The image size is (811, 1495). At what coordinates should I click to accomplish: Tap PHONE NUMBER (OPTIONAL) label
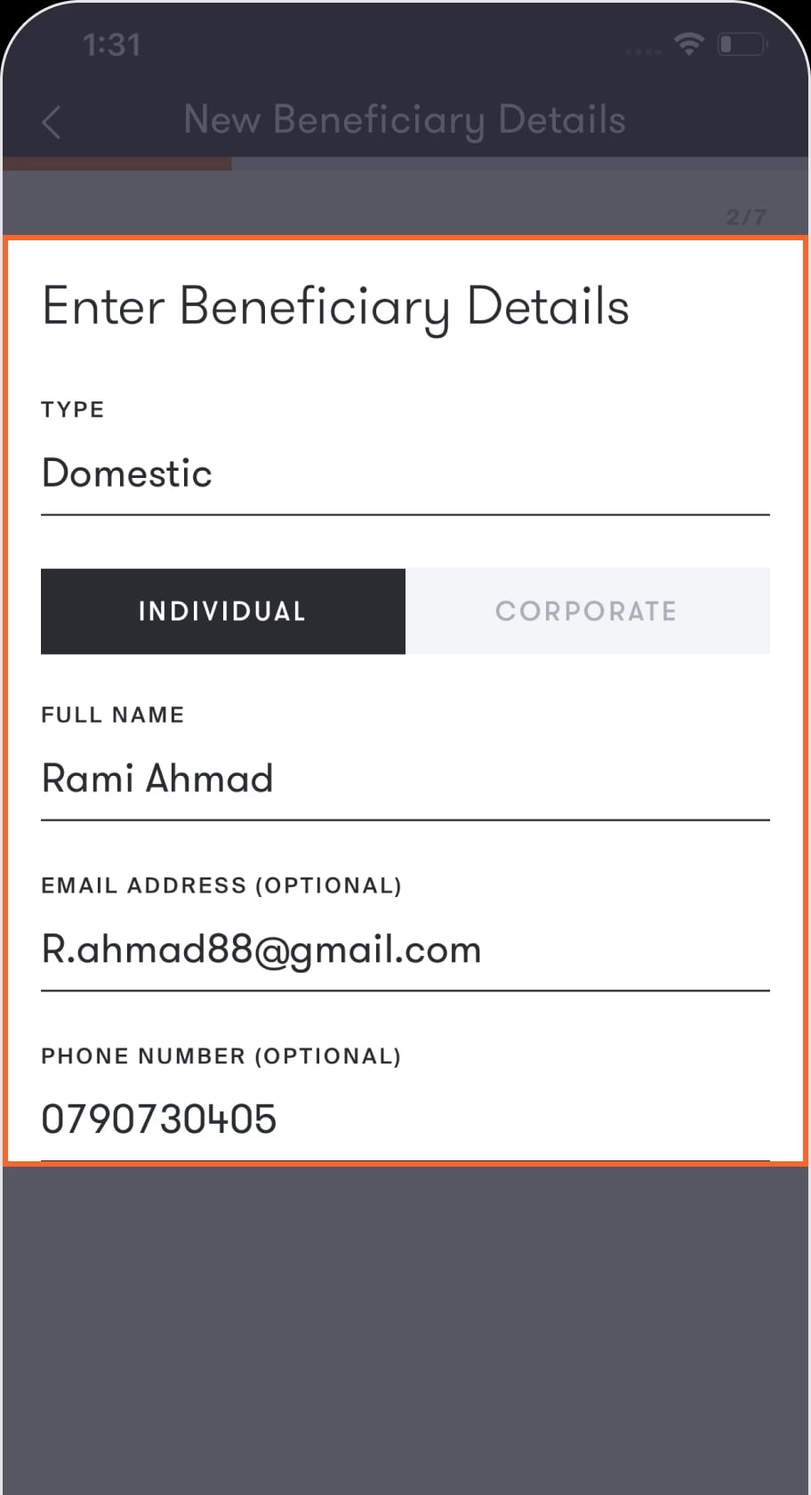tap(221, 1056)
